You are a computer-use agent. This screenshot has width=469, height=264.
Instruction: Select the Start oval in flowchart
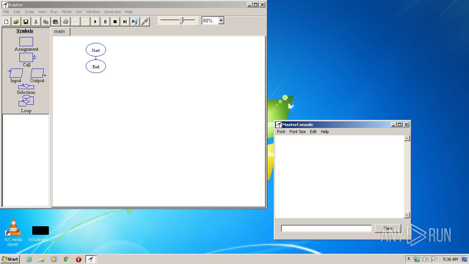tap(96, 50)
